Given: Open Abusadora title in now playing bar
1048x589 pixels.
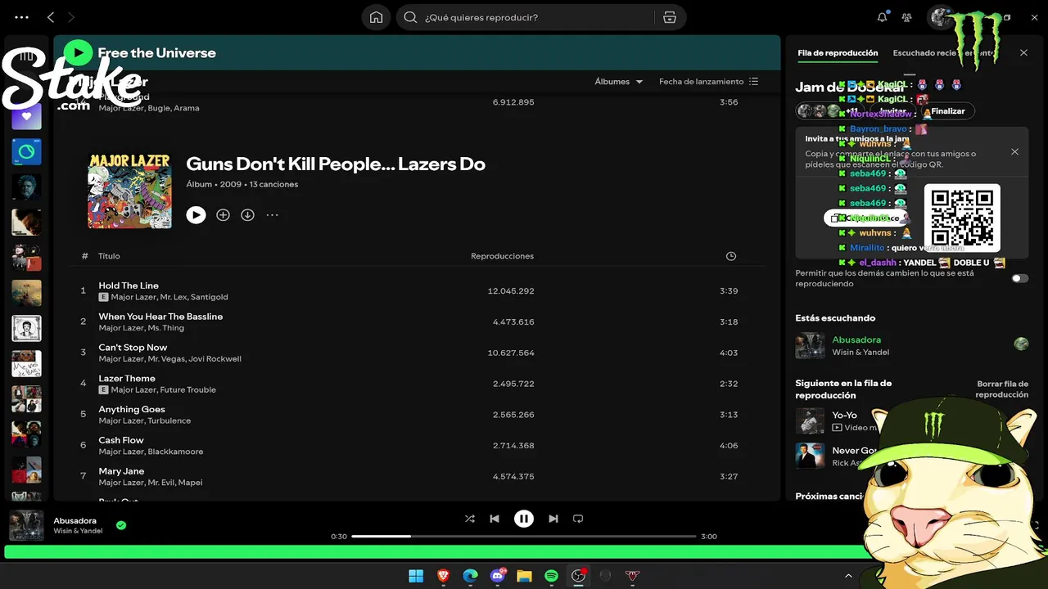Looking at the screenshot, I should 75,520.
